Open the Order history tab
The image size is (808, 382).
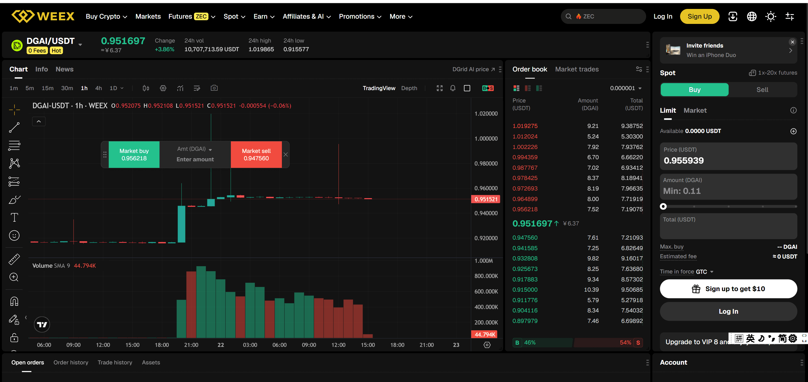coord(71,362)
